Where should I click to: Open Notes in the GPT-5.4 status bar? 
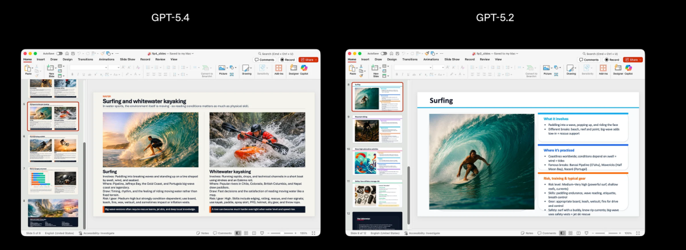click(203, 233)
